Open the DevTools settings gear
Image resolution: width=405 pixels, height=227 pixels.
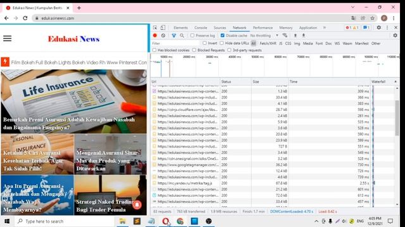tap(378, 28)
